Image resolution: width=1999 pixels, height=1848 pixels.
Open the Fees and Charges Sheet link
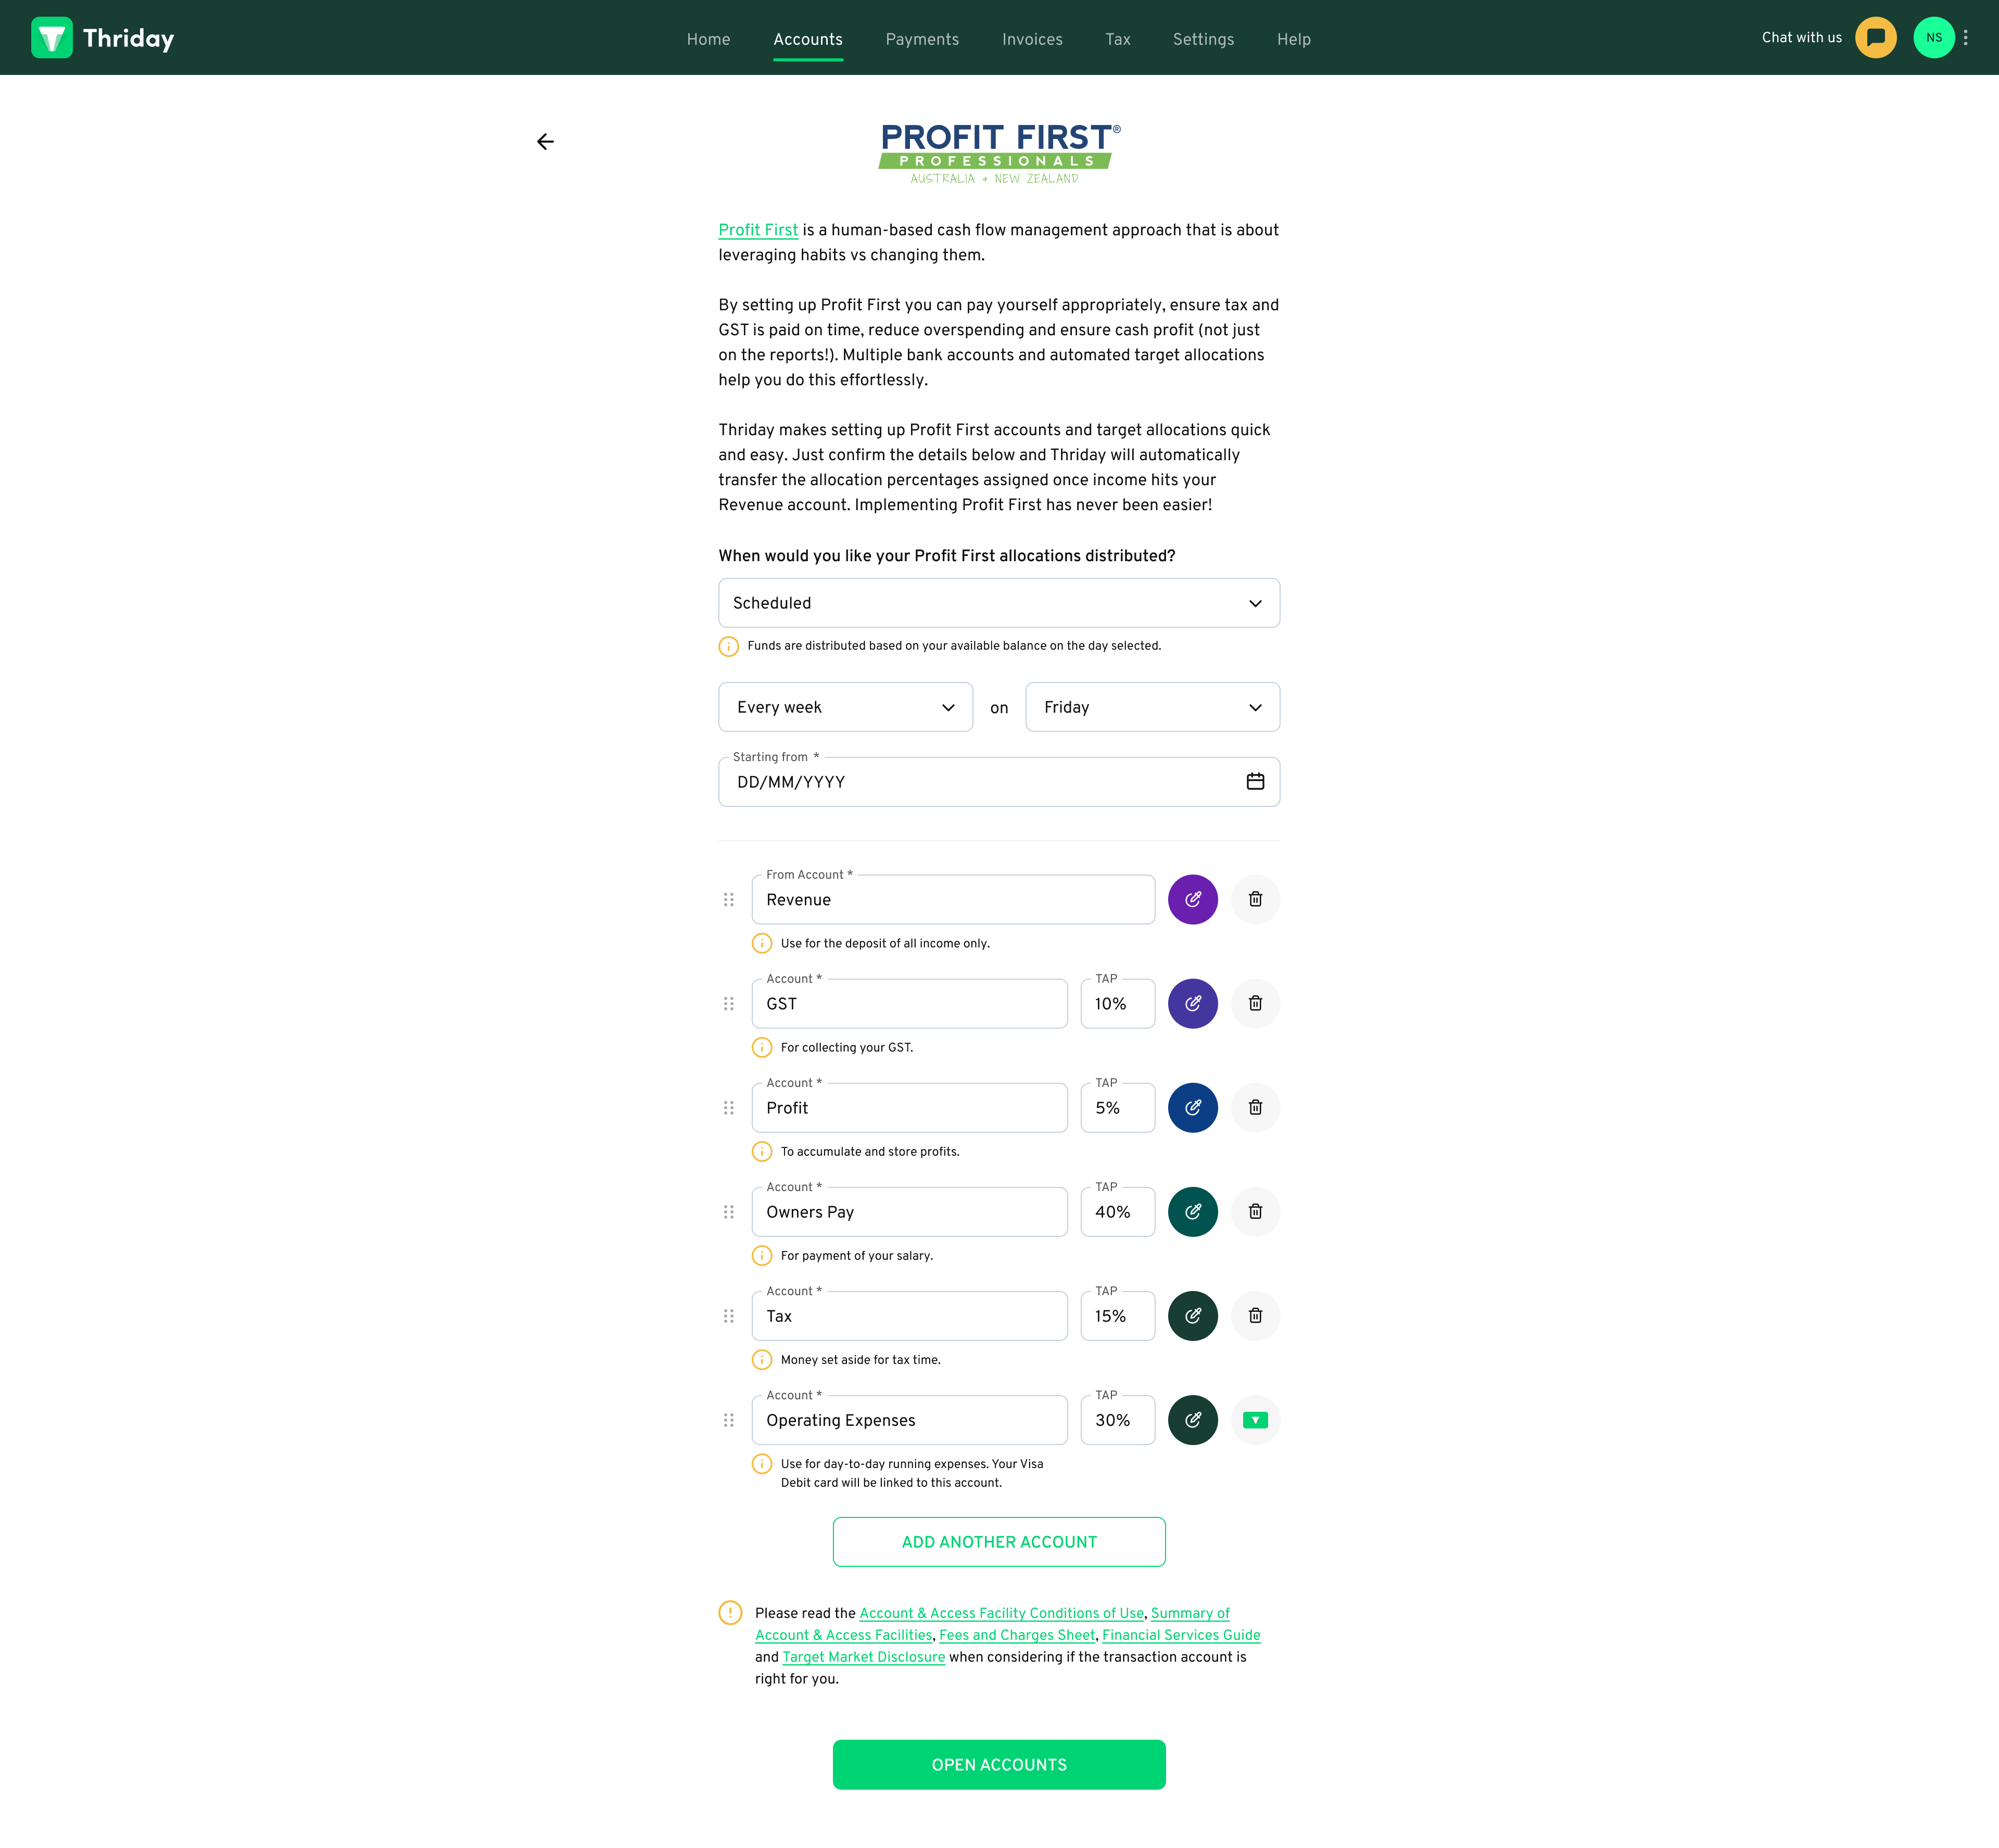(1017, 1635)
